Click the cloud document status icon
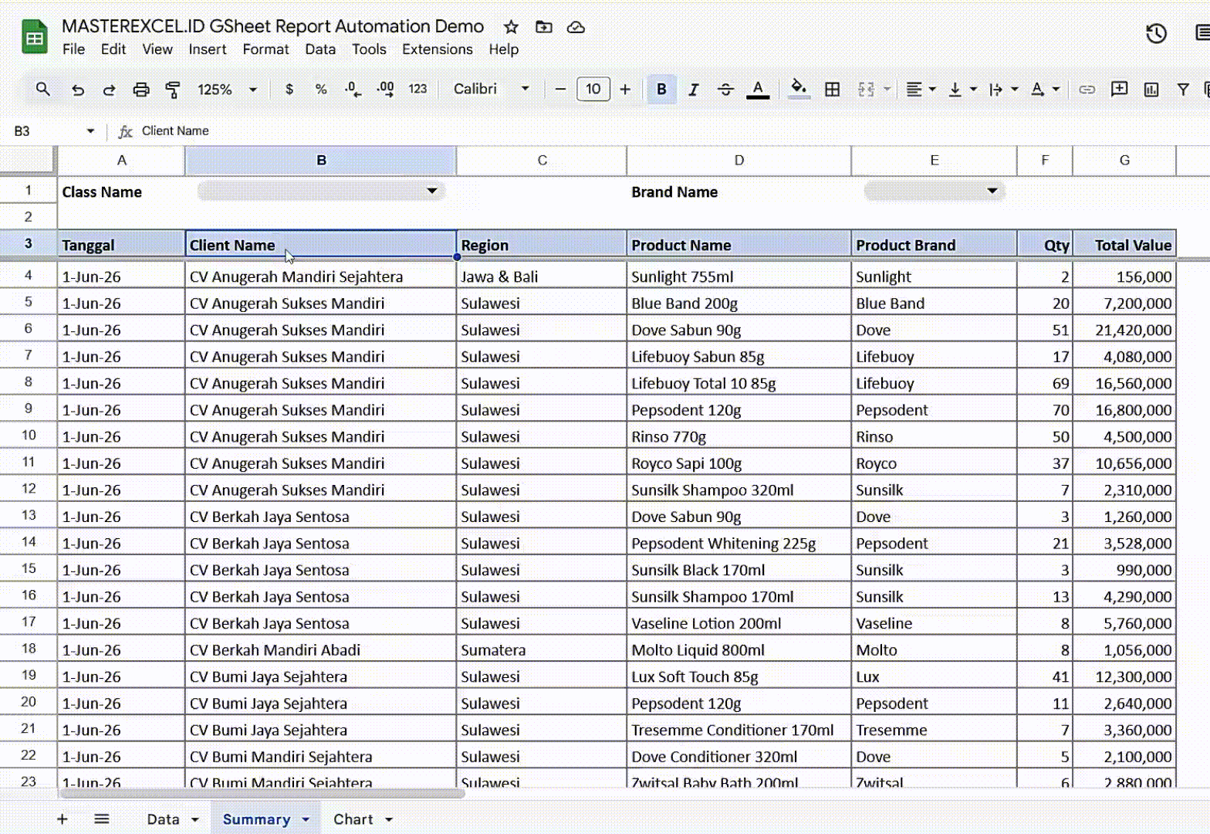Viewport: 1210px width, 834px height. tap(576, 27)
